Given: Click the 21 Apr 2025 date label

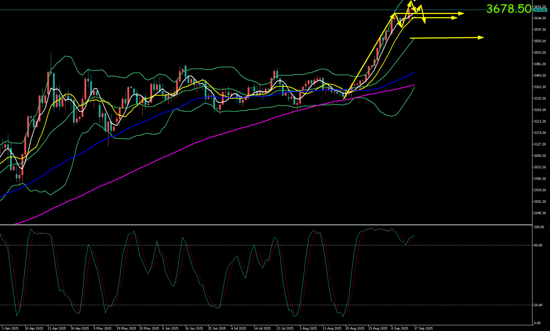Looking at the screenshot, I should tap(57, 329).
